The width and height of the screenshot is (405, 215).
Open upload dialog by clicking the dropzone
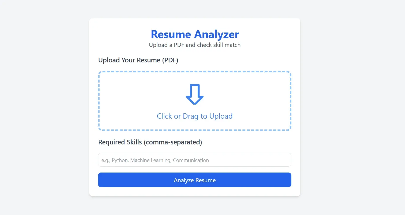pyautogui.click(x=195, y=100)
